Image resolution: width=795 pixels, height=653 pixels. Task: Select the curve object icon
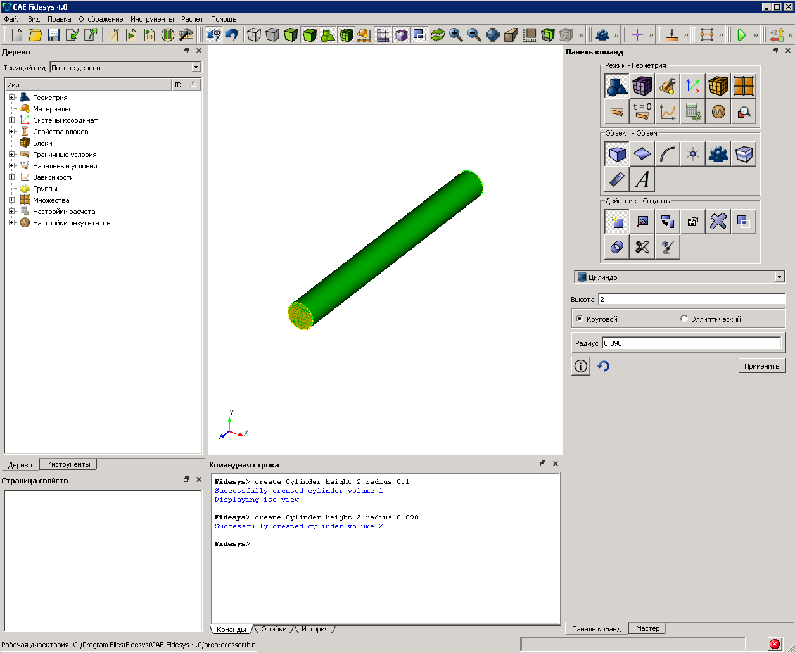667,153
